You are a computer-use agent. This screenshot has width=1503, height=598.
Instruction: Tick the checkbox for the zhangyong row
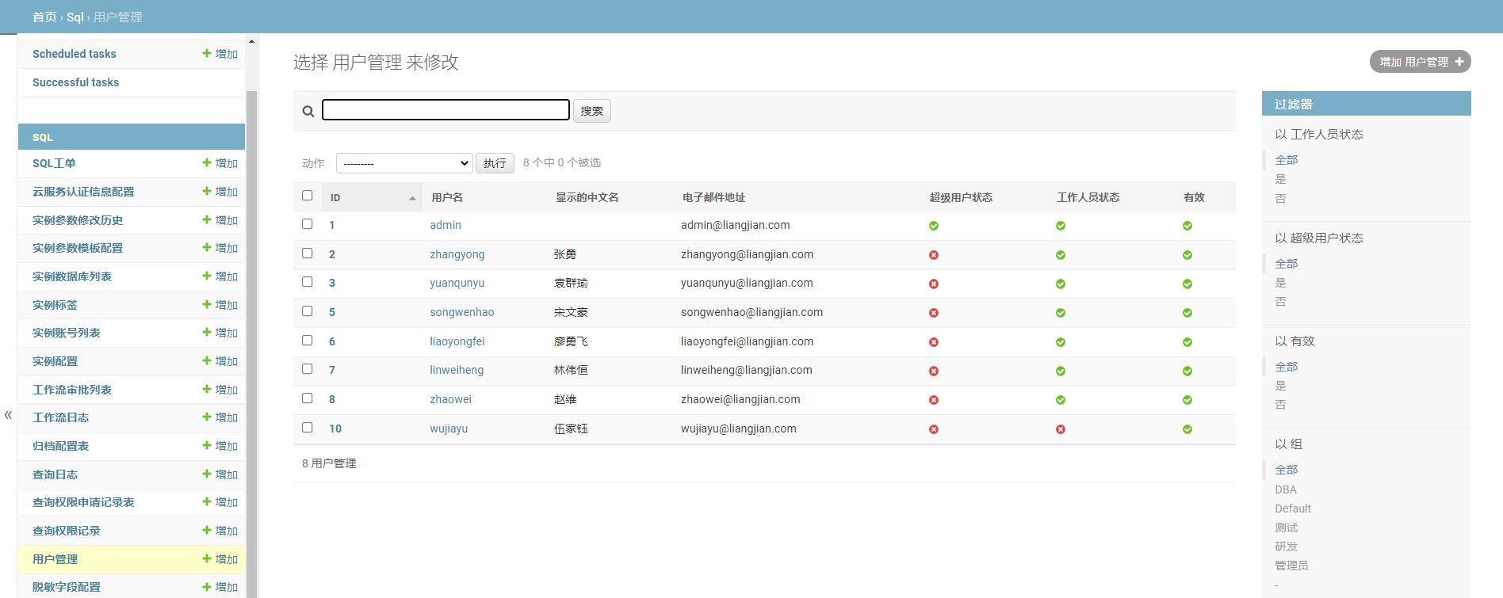[x=308, y=253]
